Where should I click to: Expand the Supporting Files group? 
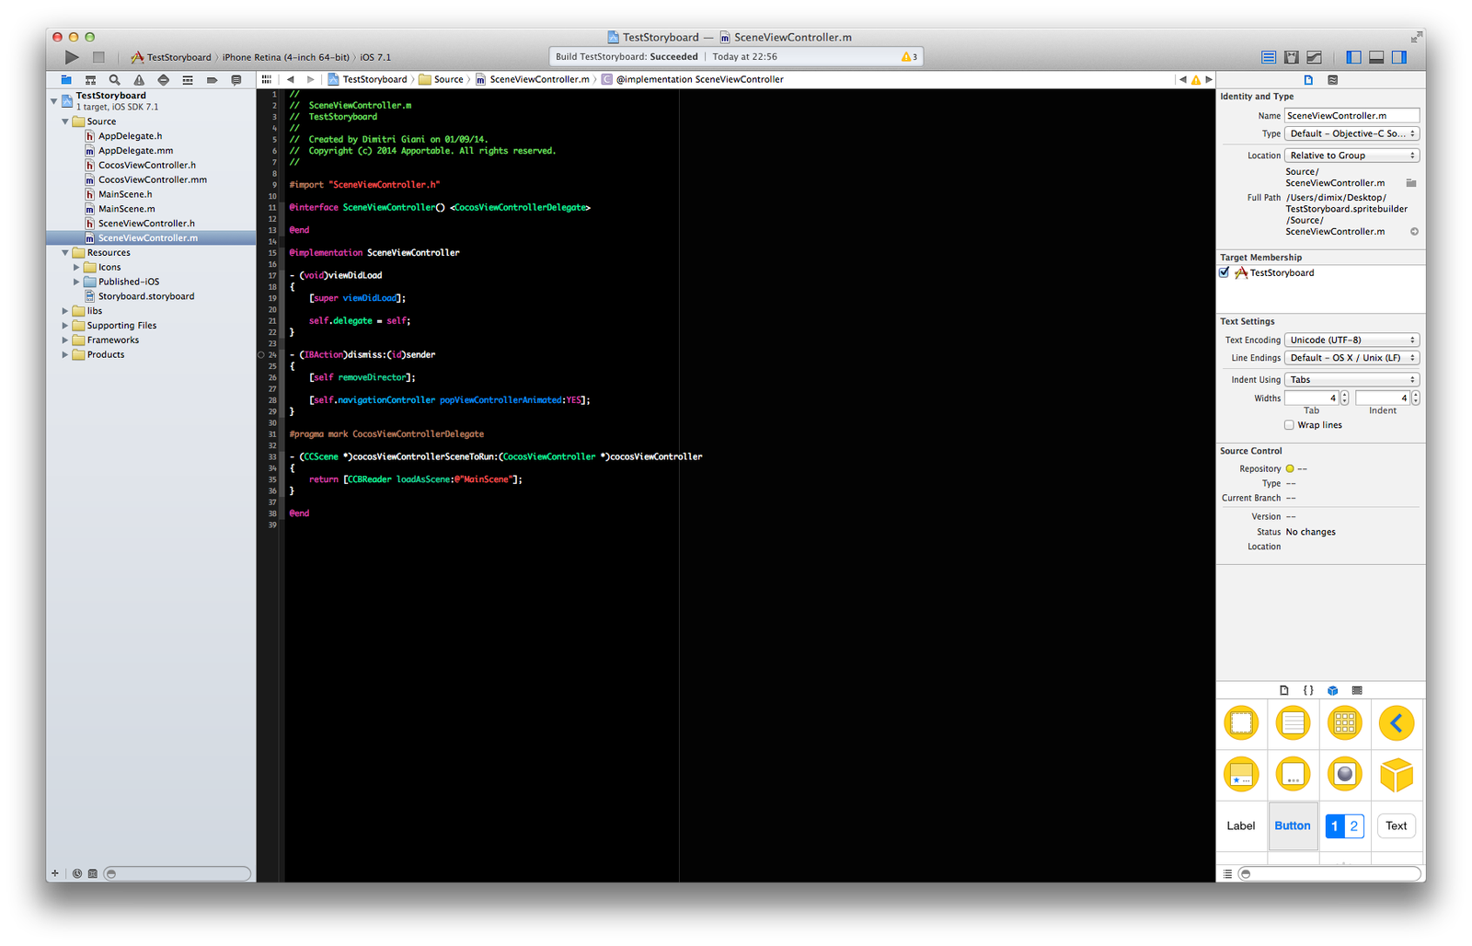tap(65, 326)
